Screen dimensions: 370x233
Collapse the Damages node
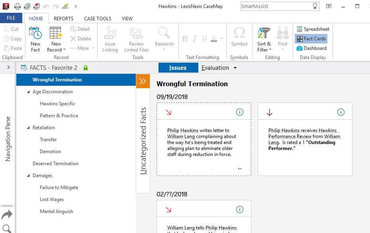28,176
